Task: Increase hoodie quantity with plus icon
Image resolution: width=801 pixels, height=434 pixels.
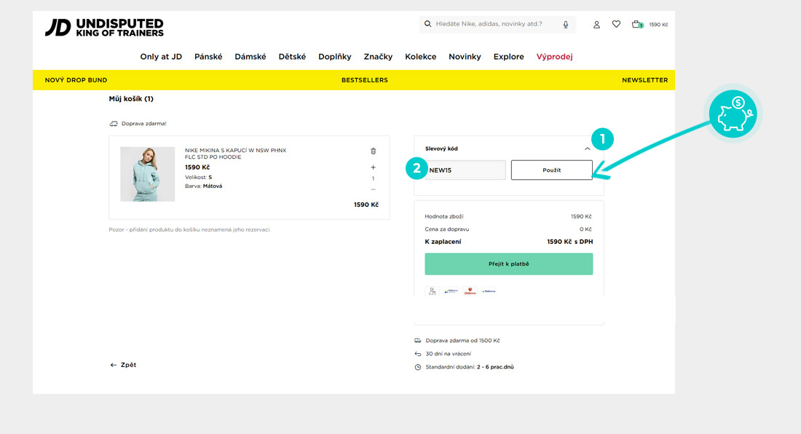Action: tap(374, 167)
